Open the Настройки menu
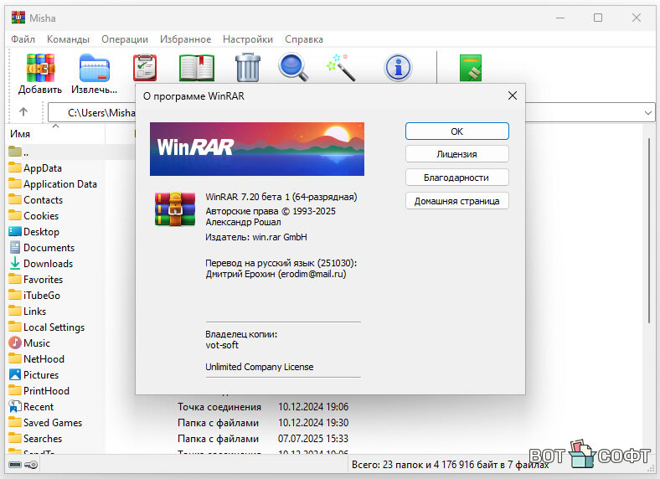The height and width of the screenshot is (479, 660). (247, 39)
